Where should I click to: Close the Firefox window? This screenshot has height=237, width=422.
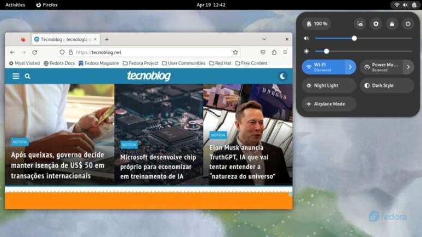tap(287, 39)
